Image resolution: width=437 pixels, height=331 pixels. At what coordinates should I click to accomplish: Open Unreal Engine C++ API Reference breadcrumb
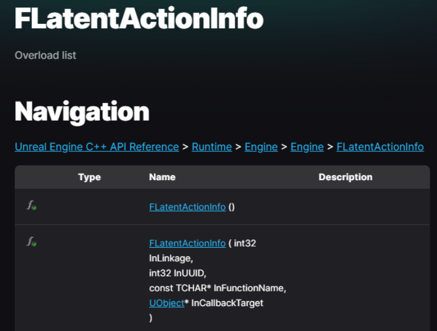tap(96, 147)
